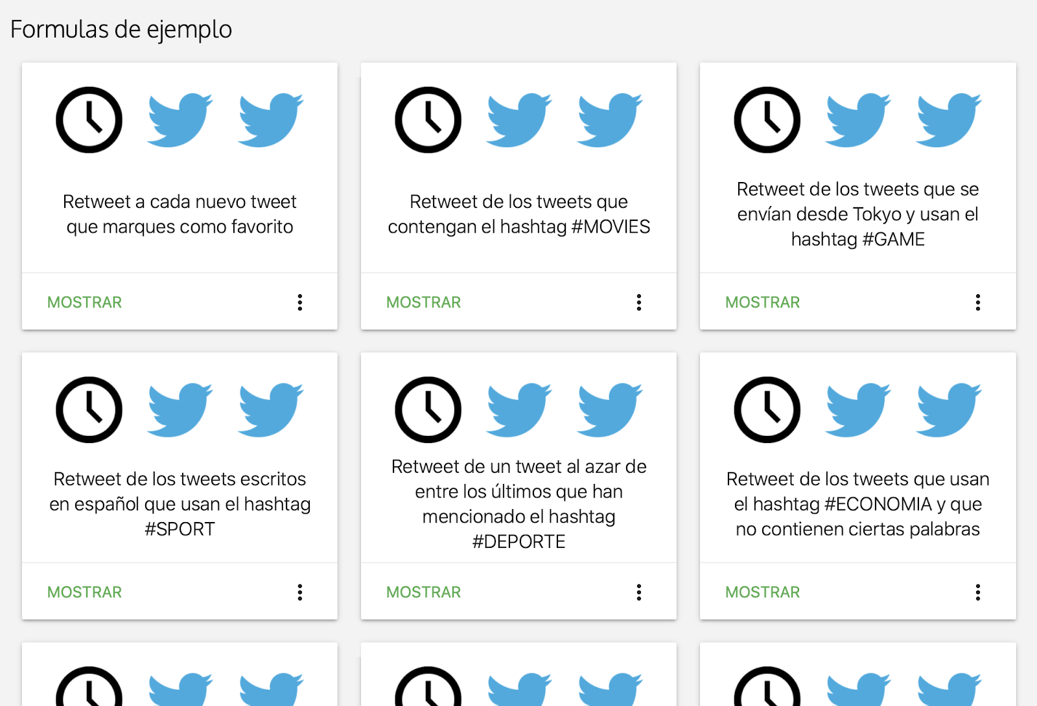Click the first Twitter bird in the #ECONOMIA card
Image resolution: width=1037 pixels, height=706 pixels.
[x=858, y=410]
